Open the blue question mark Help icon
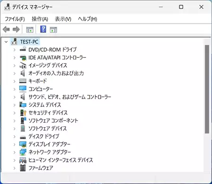Screen dimensions: 212x184 click(43, 29)
